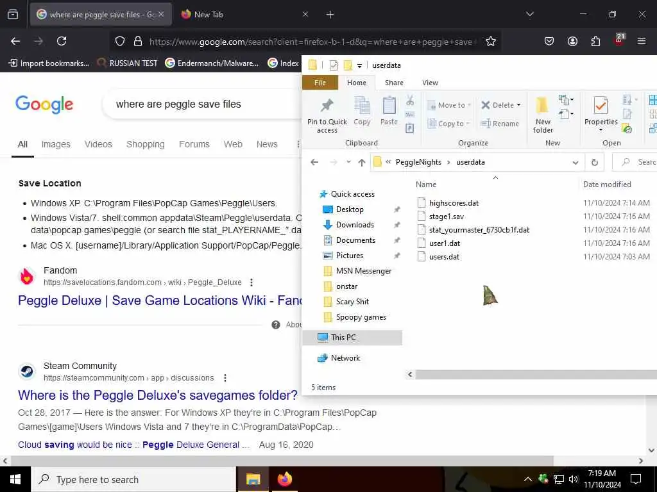The image size is (657, 492).
Task: Click File Explorer taskbar icon
Action: pyautogui.click(x=253, y=479)
